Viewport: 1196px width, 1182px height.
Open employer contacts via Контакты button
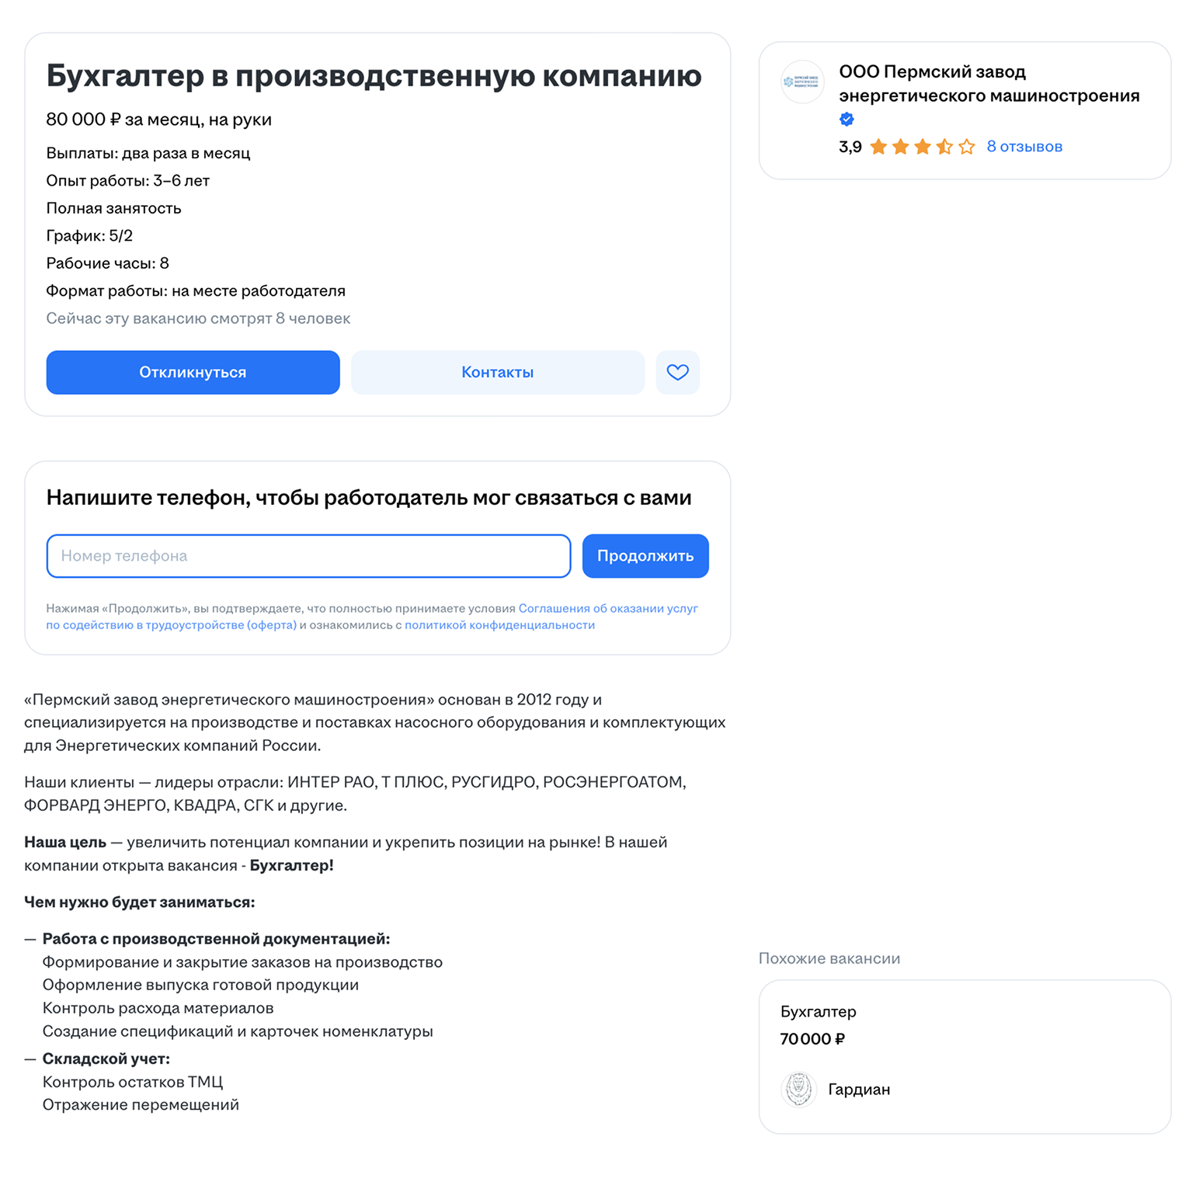[497, 372]
